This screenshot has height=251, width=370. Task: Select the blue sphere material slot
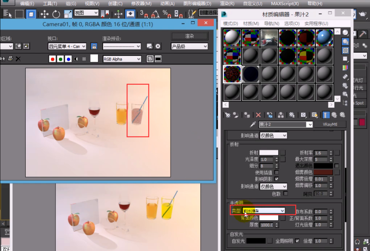(x=324, y=38)
